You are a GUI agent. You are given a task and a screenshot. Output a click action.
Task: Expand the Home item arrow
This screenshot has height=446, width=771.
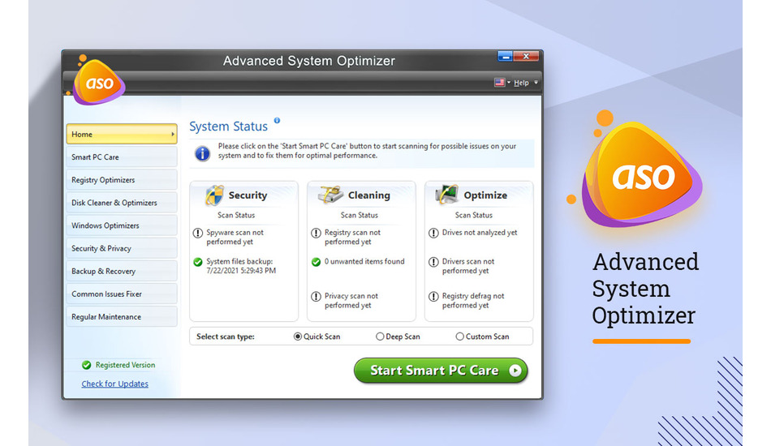click(x=173, y=134)
